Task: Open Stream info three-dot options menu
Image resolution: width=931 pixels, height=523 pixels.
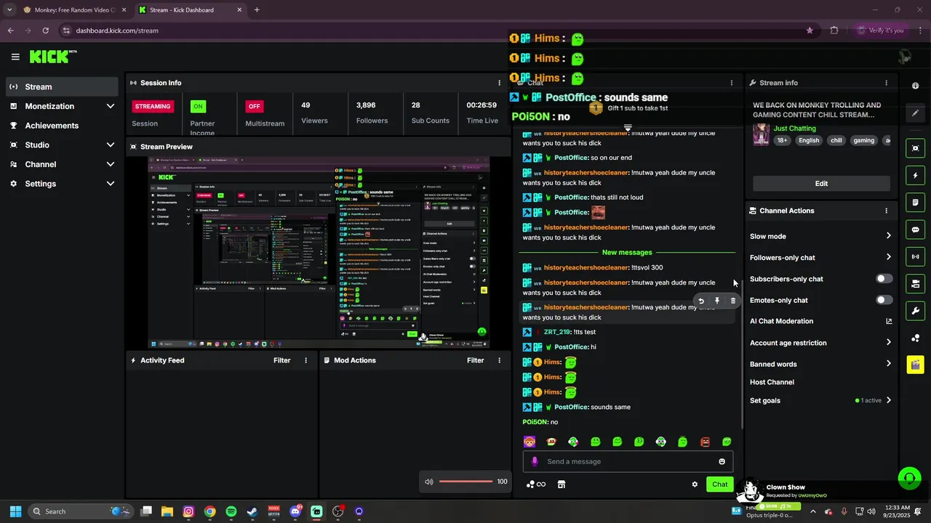Action: 886,83
